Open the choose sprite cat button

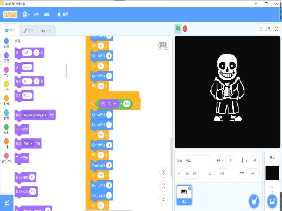(254, 201)
